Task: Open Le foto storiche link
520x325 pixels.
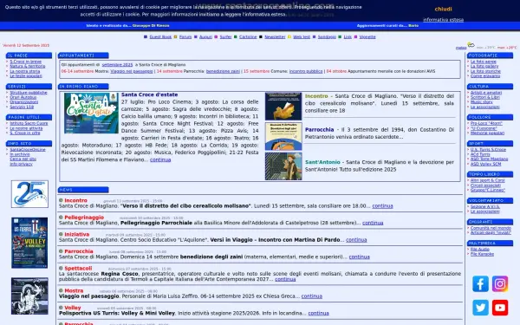Action: 485,71
